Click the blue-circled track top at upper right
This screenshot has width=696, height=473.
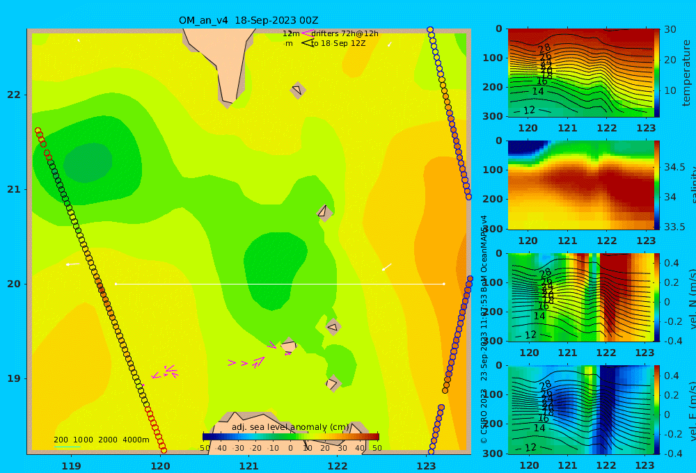430,30
